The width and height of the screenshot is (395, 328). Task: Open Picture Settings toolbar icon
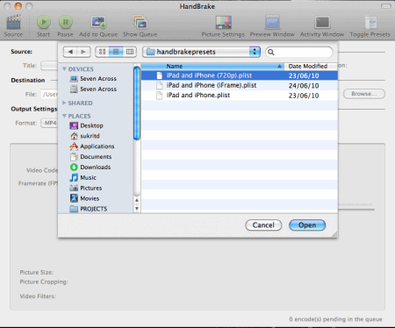tap(224, 23)
